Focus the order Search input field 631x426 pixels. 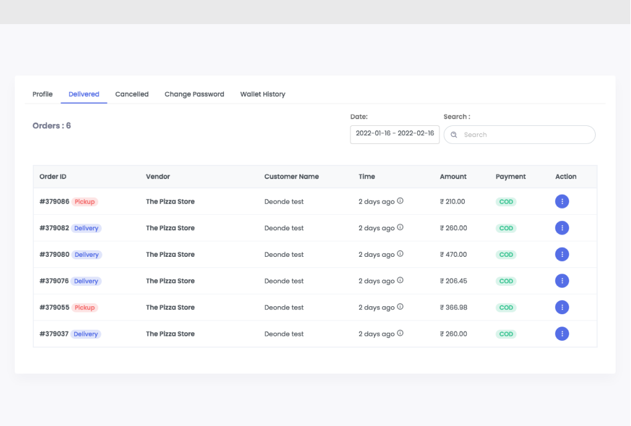tap(520, 135)
